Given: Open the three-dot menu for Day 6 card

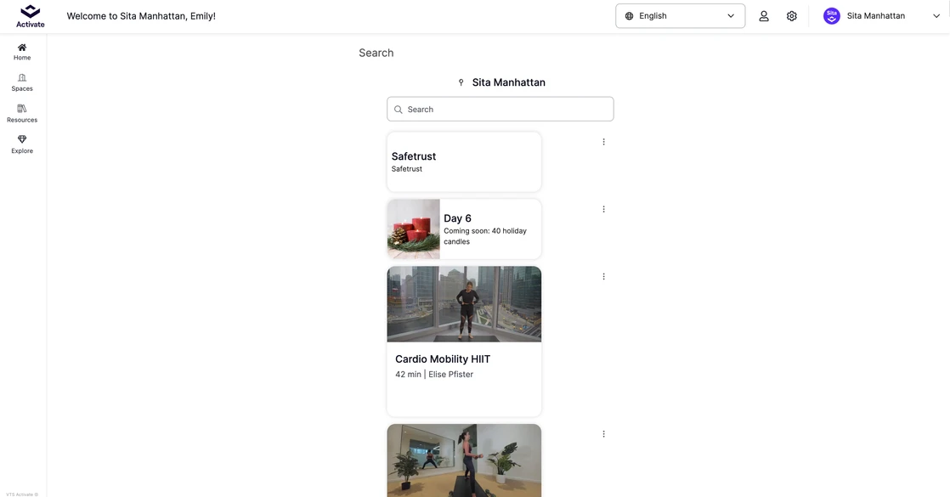Looking at the screenshot, I should click(603, 209).
